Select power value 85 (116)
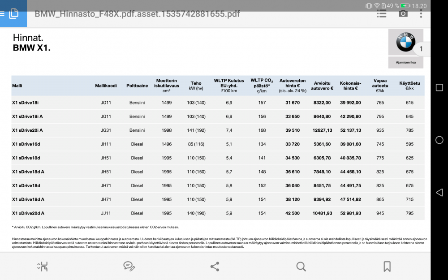The width and height of the screenshot is (448, 280). 196,144
